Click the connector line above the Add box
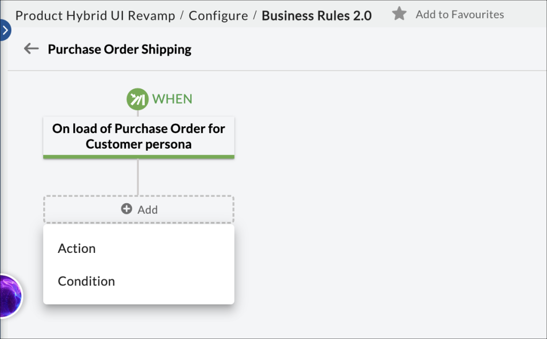This screenshot has height=339, width=547. point(138,177)
